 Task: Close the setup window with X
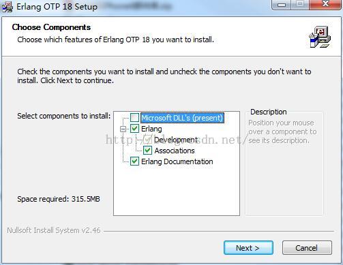coord(325,5)
